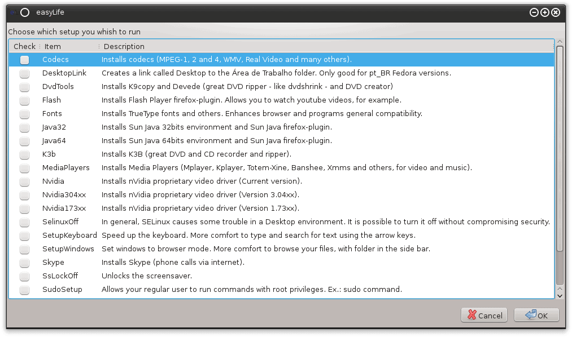Check the Nvidia304xx box

24,195
